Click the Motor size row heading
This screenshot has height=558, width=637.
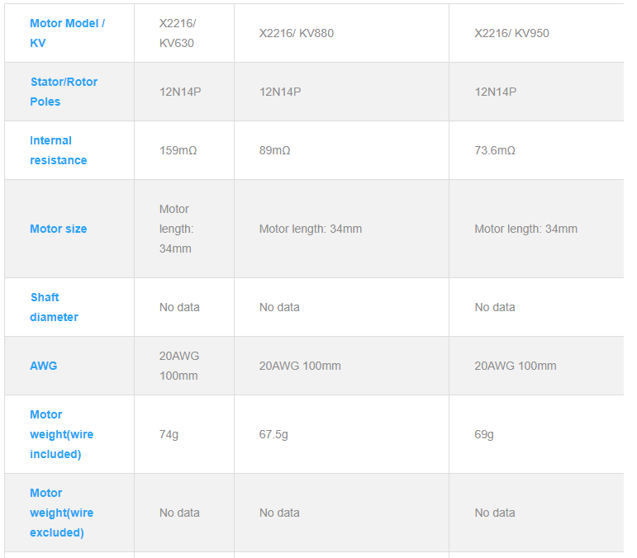point(58,229)
